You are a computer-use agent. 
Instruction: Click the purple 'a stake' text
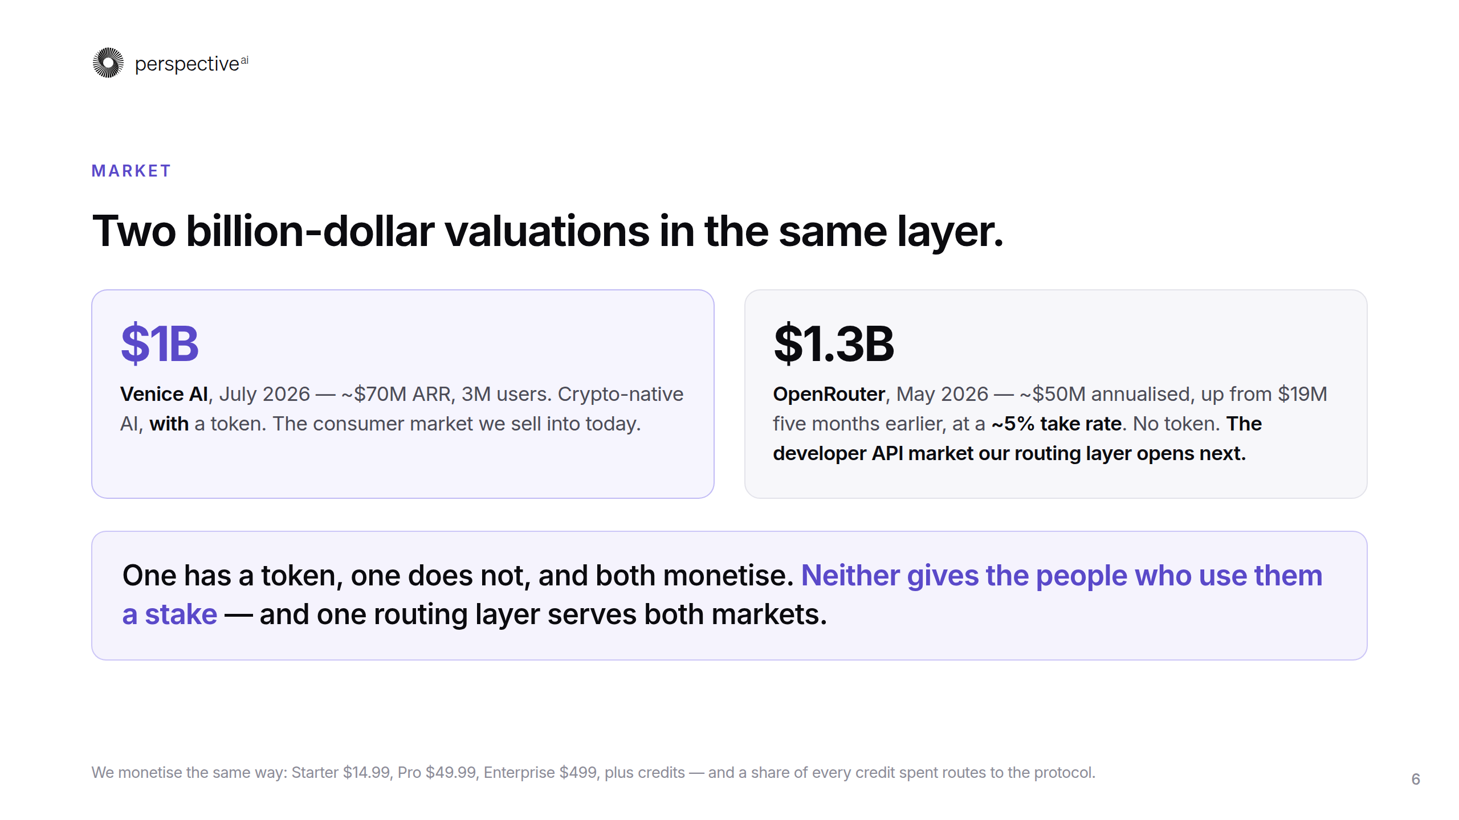170,614
